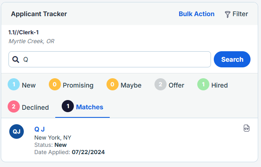The width and height of the screenshot is (261, 167).
Task: Show the Offer applicants tab
Action: [x=177, y=85]
